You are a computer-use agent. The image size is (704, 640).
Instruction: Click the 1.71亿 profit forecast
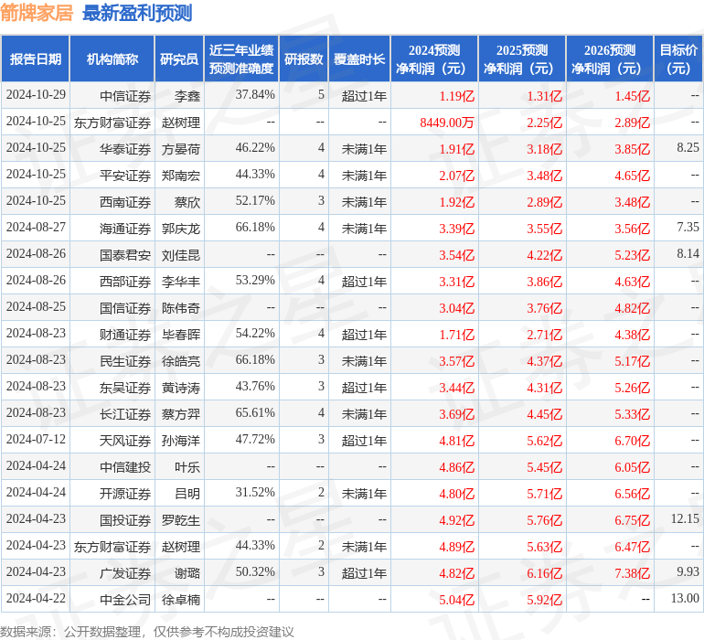456,334
